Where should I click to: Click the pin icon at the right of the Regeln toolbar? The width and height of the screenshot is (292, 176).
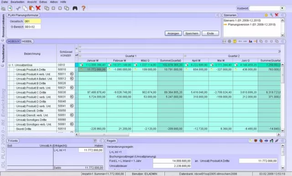276,141
